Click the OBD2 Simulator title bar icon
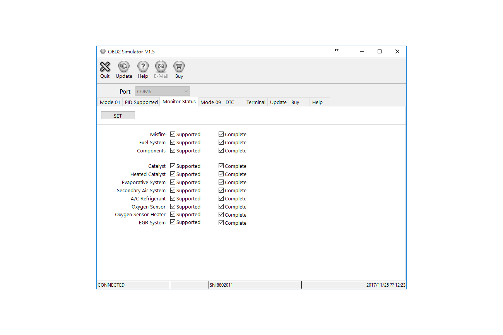503x335 pixels. point(103,51)
